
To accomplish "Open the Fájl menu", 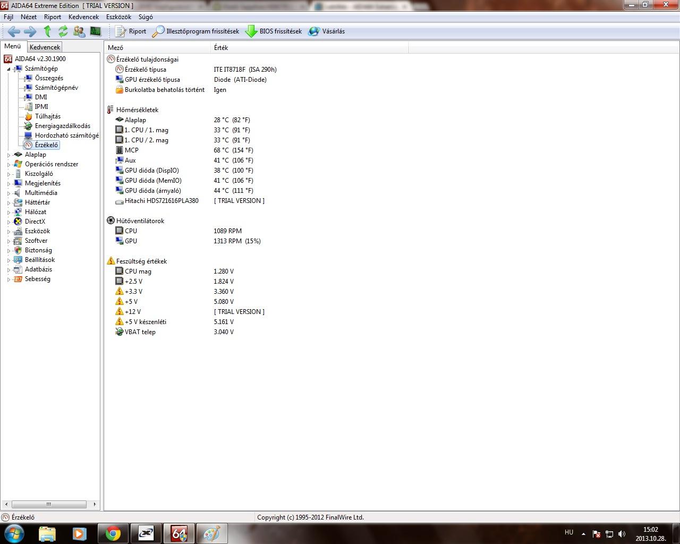I will [x=8, y=17].
